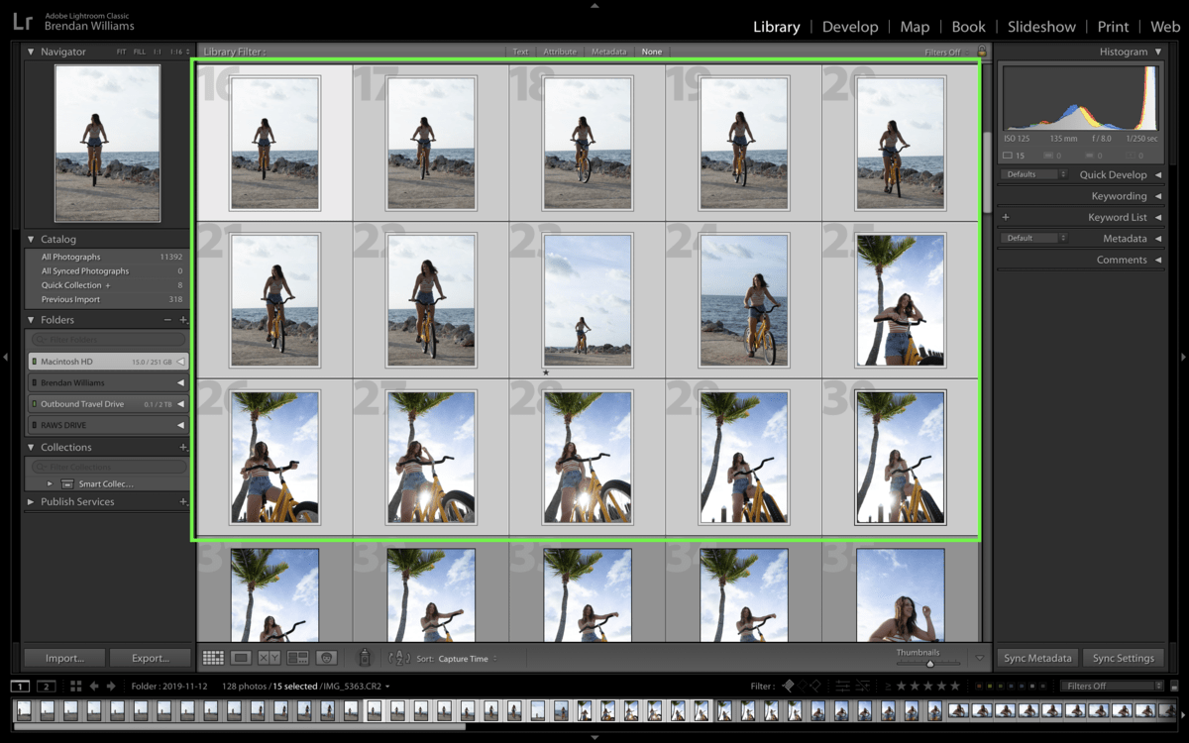Switch to the Develop module
The height and width of the screenshot is (743, 1189).
(850, 27)
